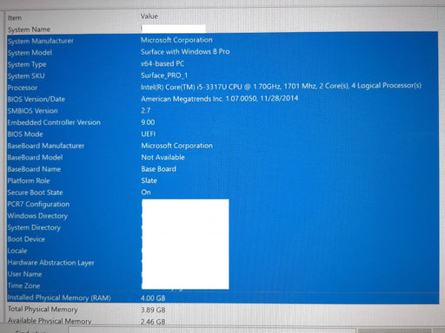Image resolution: width=445 pixels, height=333 pixels.
Task: Select the BIOS Mode row
Action: (222, 134)
